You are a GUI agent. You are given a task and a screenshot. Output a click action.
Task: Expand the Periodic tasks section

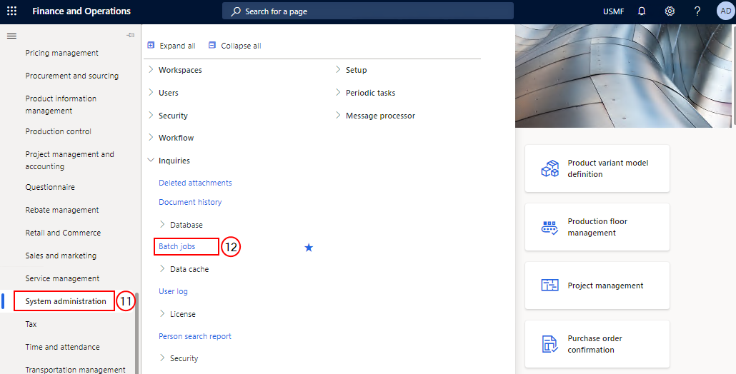338,92
